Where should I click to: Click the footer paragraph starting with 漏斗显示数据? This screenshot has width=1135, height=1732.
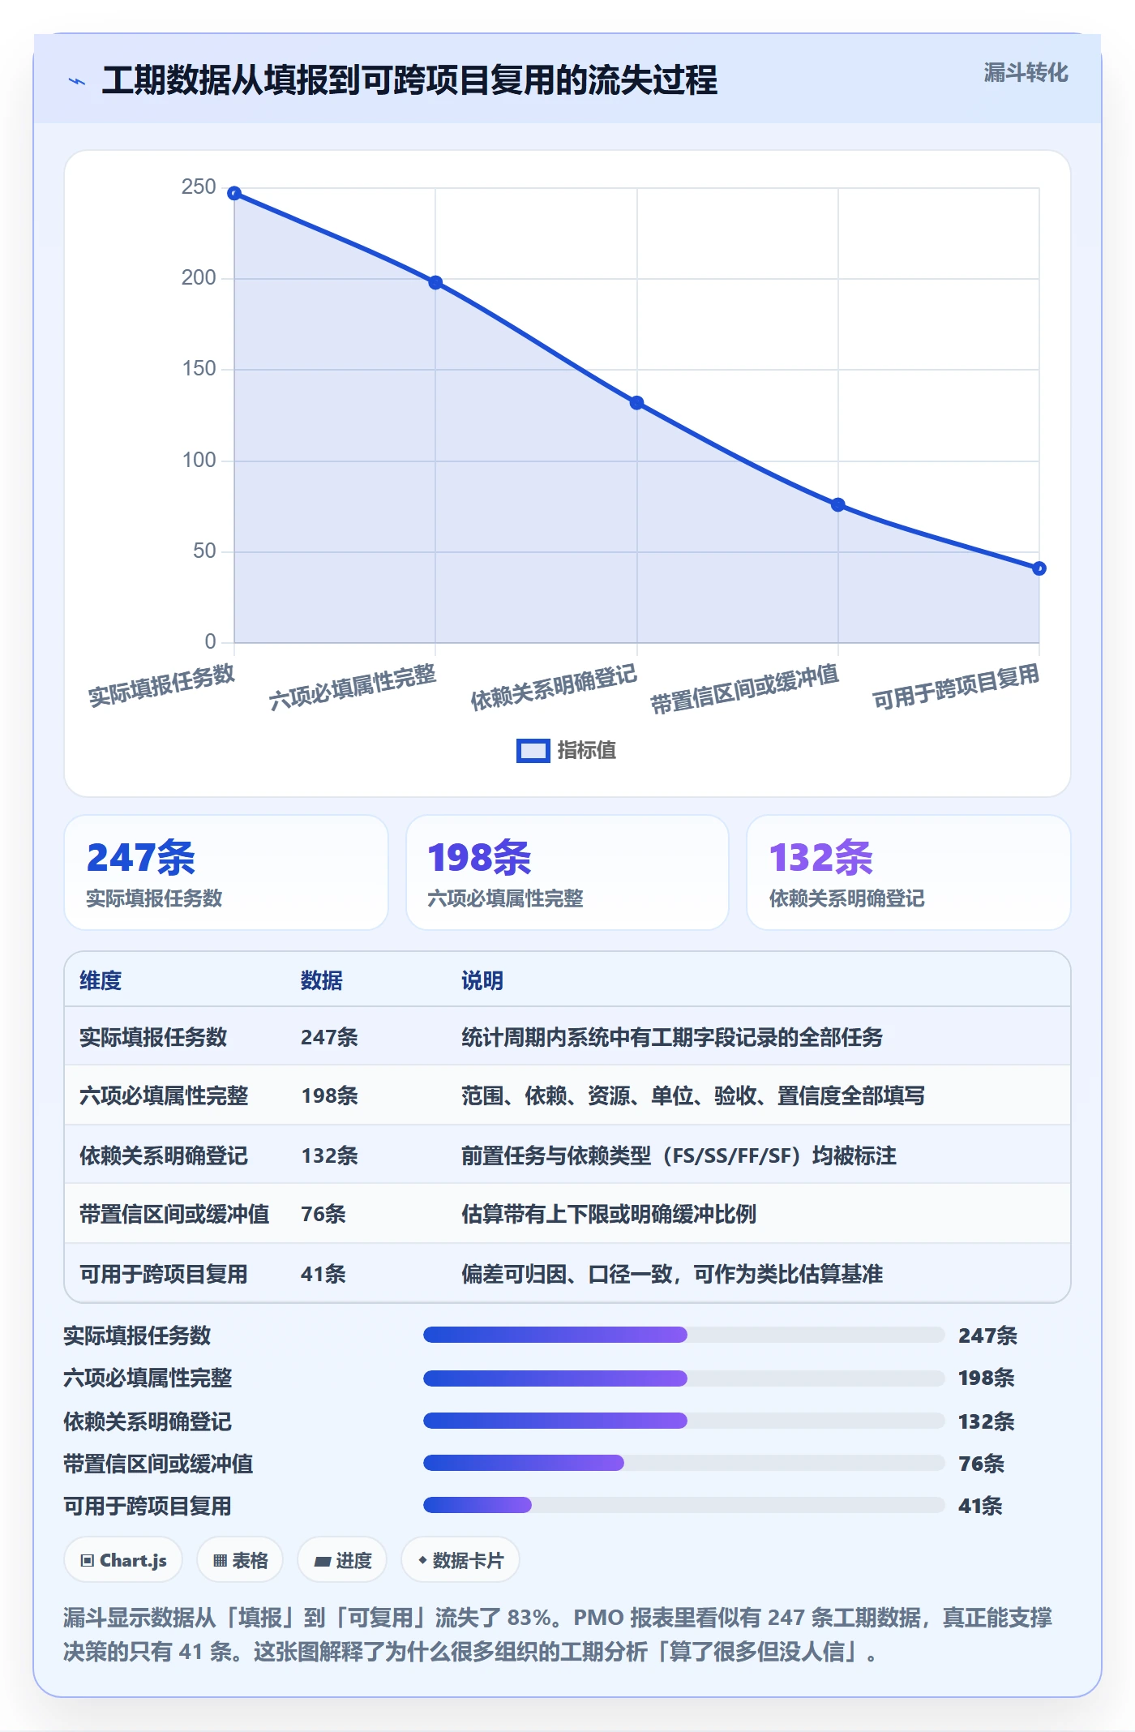click(x=558, y=1635)
